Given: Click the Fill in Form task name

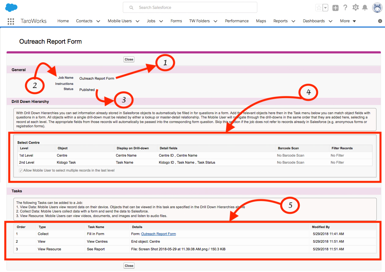Looking at the screenshot, I should point(96,234).
